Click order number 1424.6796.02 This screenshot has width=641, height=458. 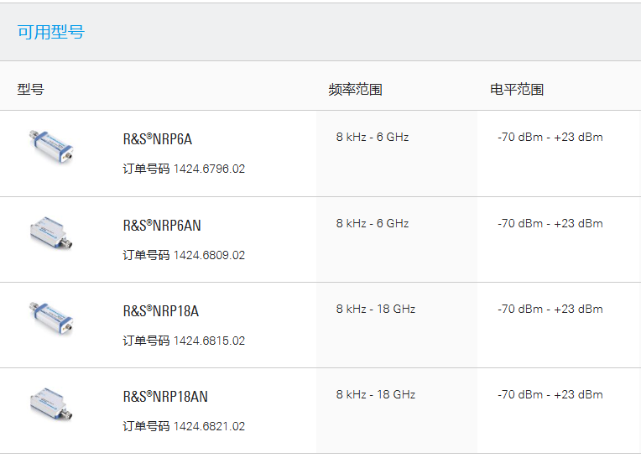coord(209,169)
